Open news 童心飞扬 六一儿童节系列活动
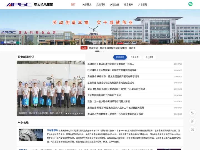This screenshot has height=150, width=200. coord(116,89)
